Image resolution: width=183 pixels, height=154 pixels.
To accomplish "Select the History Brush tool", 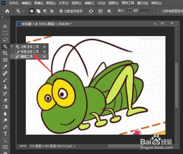I will point(5,93).
